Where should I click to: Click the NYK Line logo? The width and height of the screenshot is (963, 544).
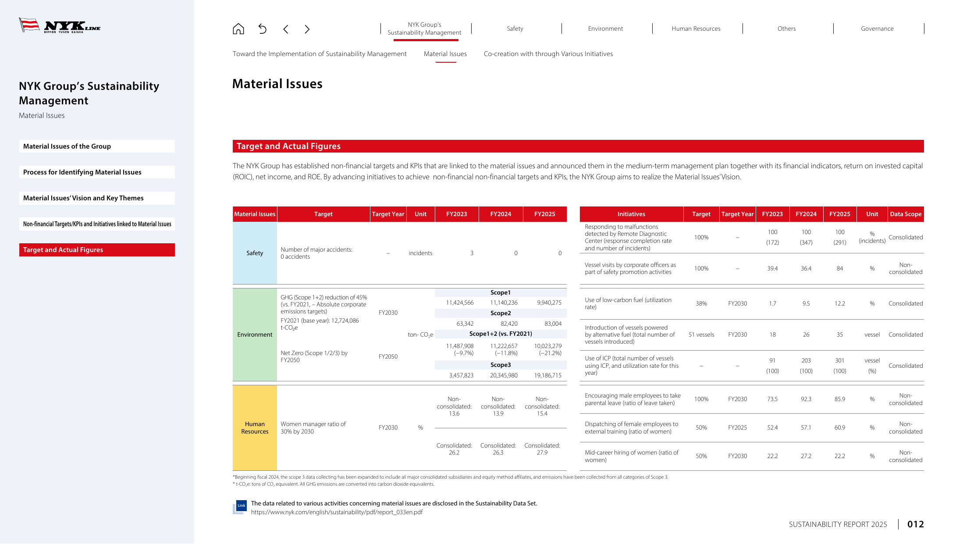(60, 25)
